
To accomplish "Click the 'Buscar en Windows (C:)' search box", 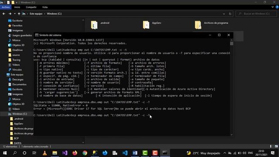I will point(256,14).
